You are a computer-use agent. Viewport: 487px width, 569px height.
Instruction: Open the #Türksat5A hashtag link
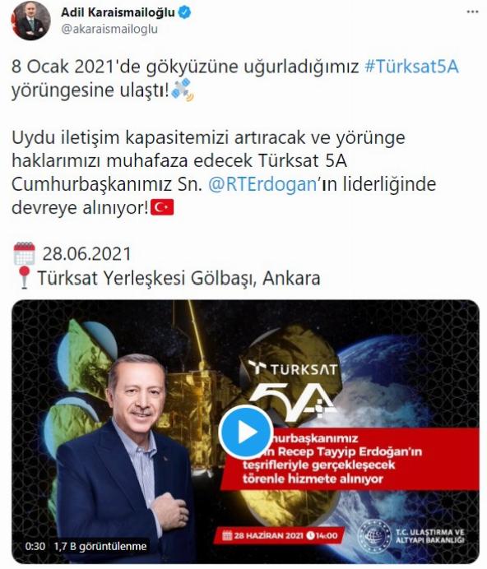pyautogui.click(x=411, y=67)
